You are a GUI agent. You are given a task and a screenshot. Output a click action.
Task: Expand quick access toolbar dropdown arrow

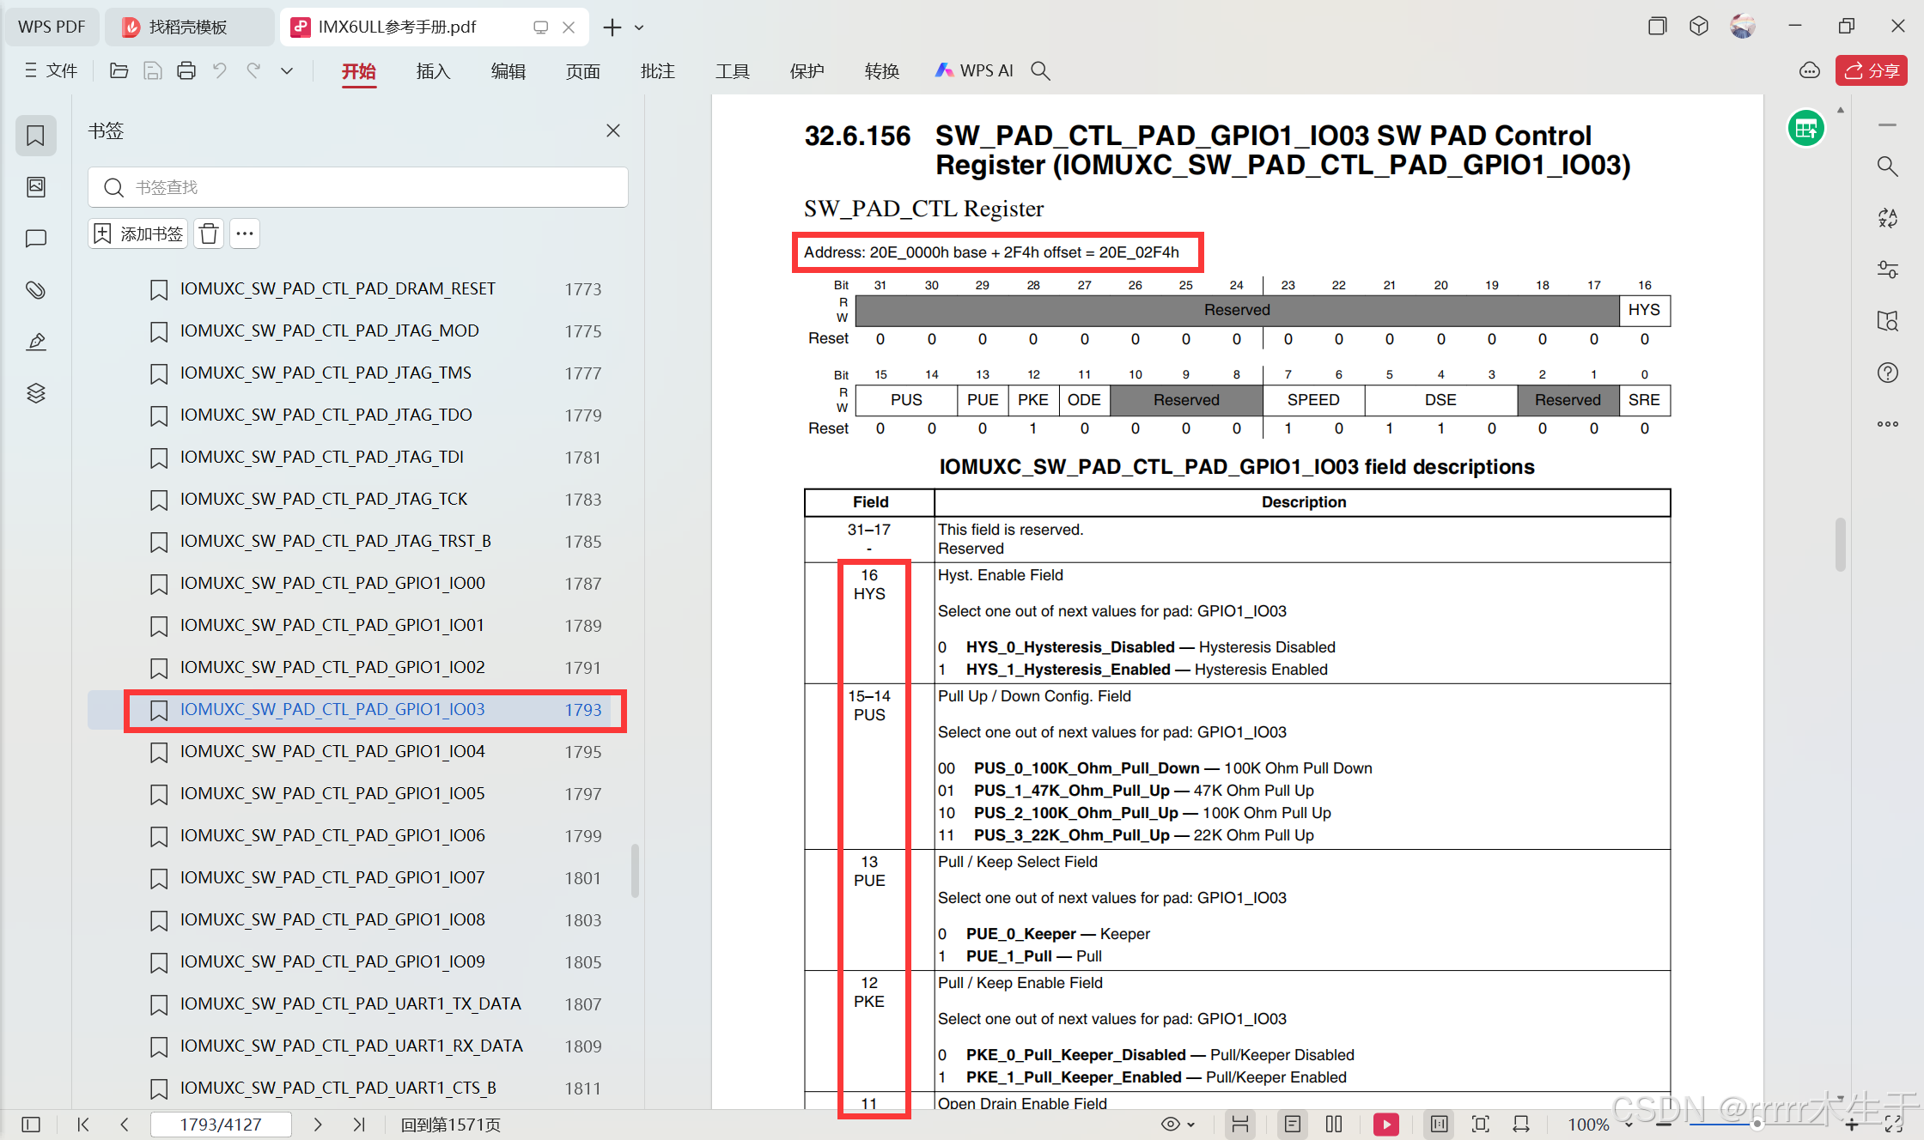287,71
